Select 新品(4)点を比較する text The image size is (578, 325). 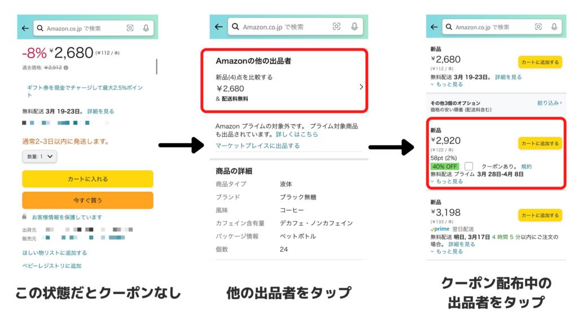click(244, 77)
